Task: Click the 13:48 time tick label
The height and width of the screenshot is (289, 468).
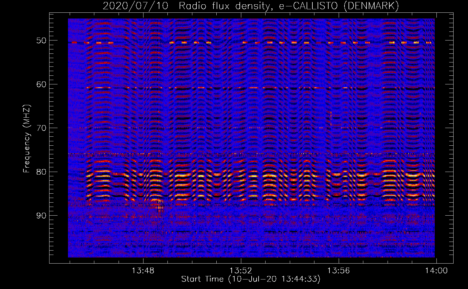Action: point(143,271)
